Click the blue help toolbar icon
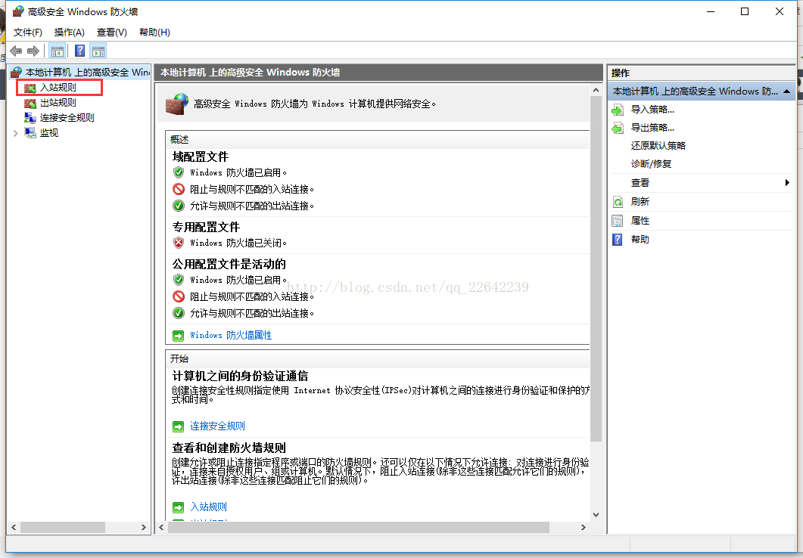The width and height of the screenshot is (803, 558). point(79,51)
